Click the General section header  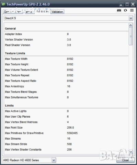coord(10,29)
